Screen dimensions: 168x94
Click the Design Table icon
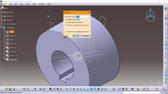tap(50, 89)
